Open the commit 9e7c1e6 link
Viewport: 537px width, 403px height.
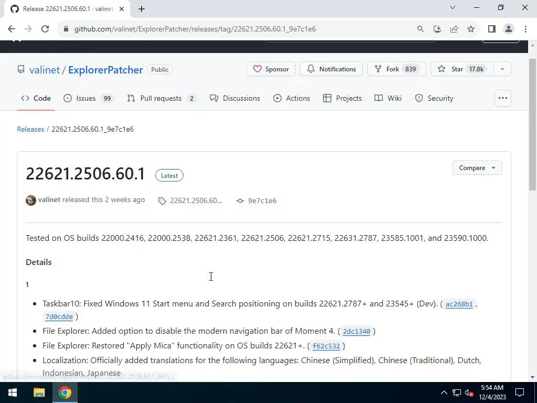tap(256, 201)
